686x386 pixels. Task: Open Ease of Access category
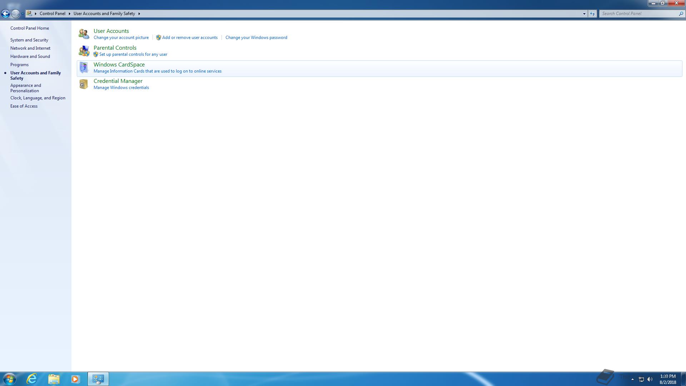(24, 106)
